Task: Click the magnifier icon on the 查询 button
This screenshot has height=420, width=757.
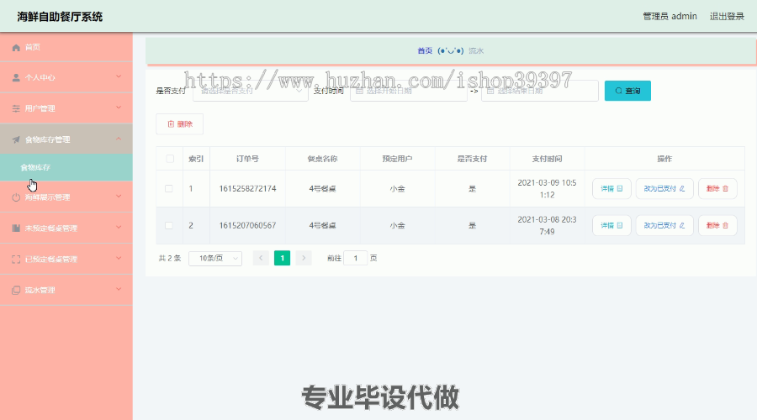Action: (x=618, y=91)
